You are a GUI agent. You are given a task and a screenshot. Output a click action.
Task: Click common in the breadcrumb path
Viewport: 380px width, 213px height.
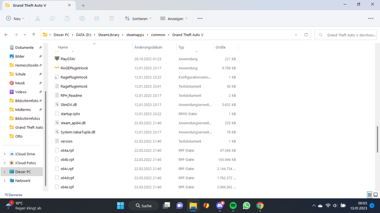pos(158,35)
